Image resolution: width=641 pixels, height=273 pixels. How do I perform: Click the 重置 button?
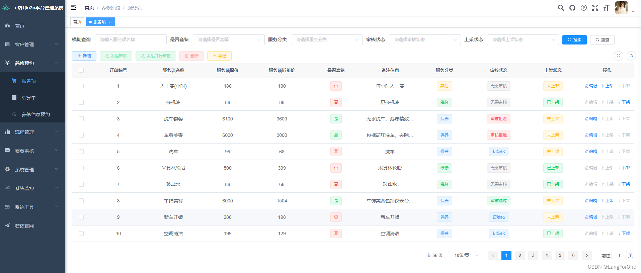tap(602, 40)
